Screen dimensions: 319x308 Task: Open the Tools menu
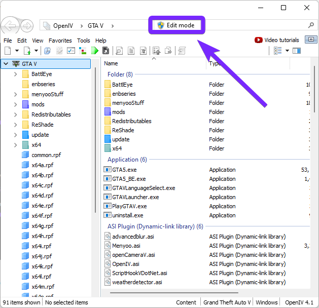point(83,41)
